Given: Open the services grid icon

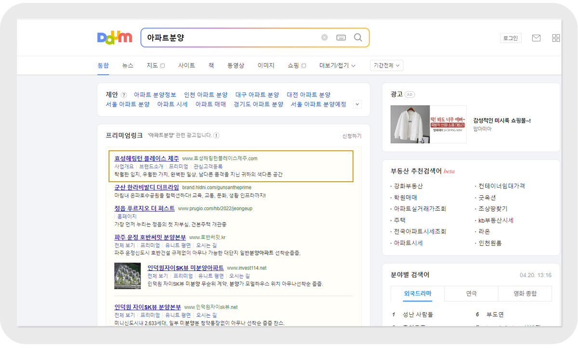Looking at the screenshot, I should 556,38.
